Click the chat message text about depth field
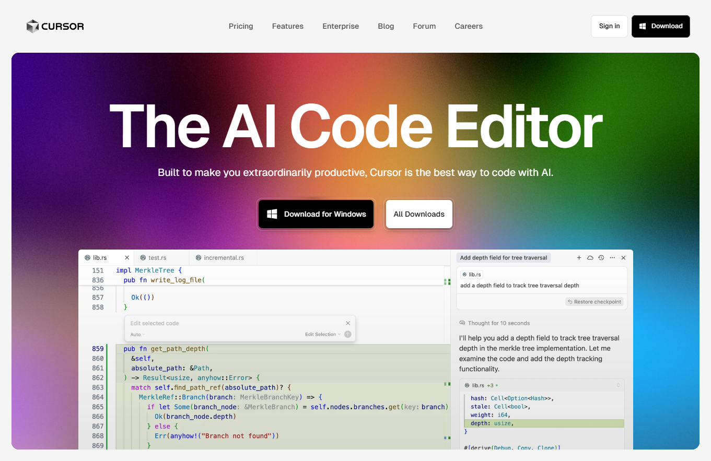 coord(519,286)
